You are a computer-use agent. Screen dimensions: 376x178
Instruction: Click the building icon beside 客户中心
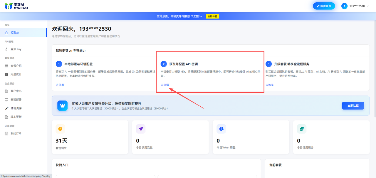point(6,91)
